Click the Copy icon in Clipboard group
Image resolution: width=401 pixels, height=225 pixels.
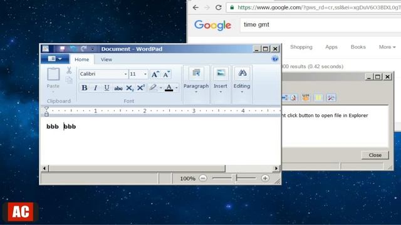[69, 81]
